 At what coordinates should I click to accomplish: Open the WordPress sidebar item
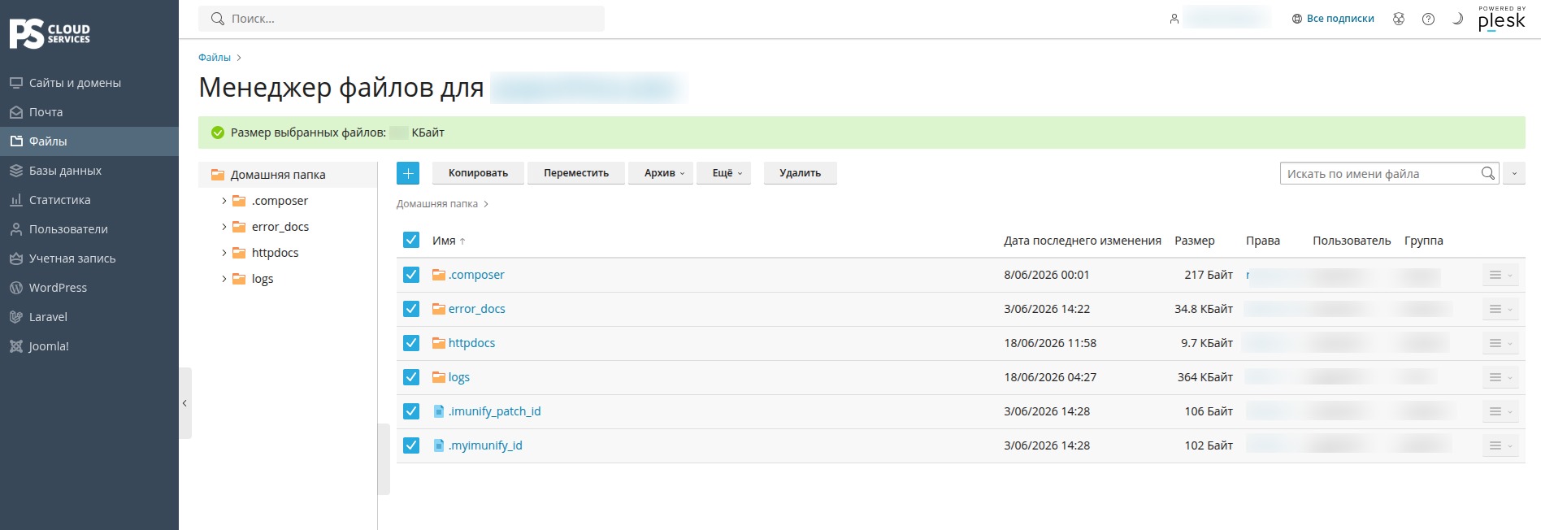(89, 288)
